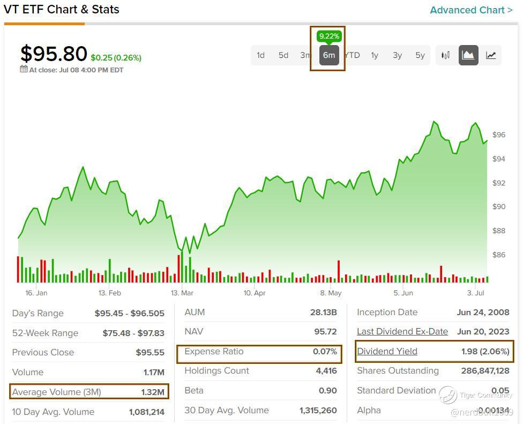The height and width of the screenshot is (424, 523).
Task: Click the Beta value 0.90
Action: coord(328,390)
